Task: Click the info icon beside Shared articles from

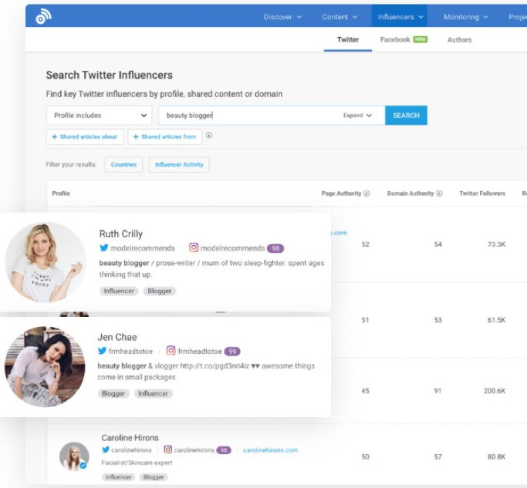Action: click(209, 136)
